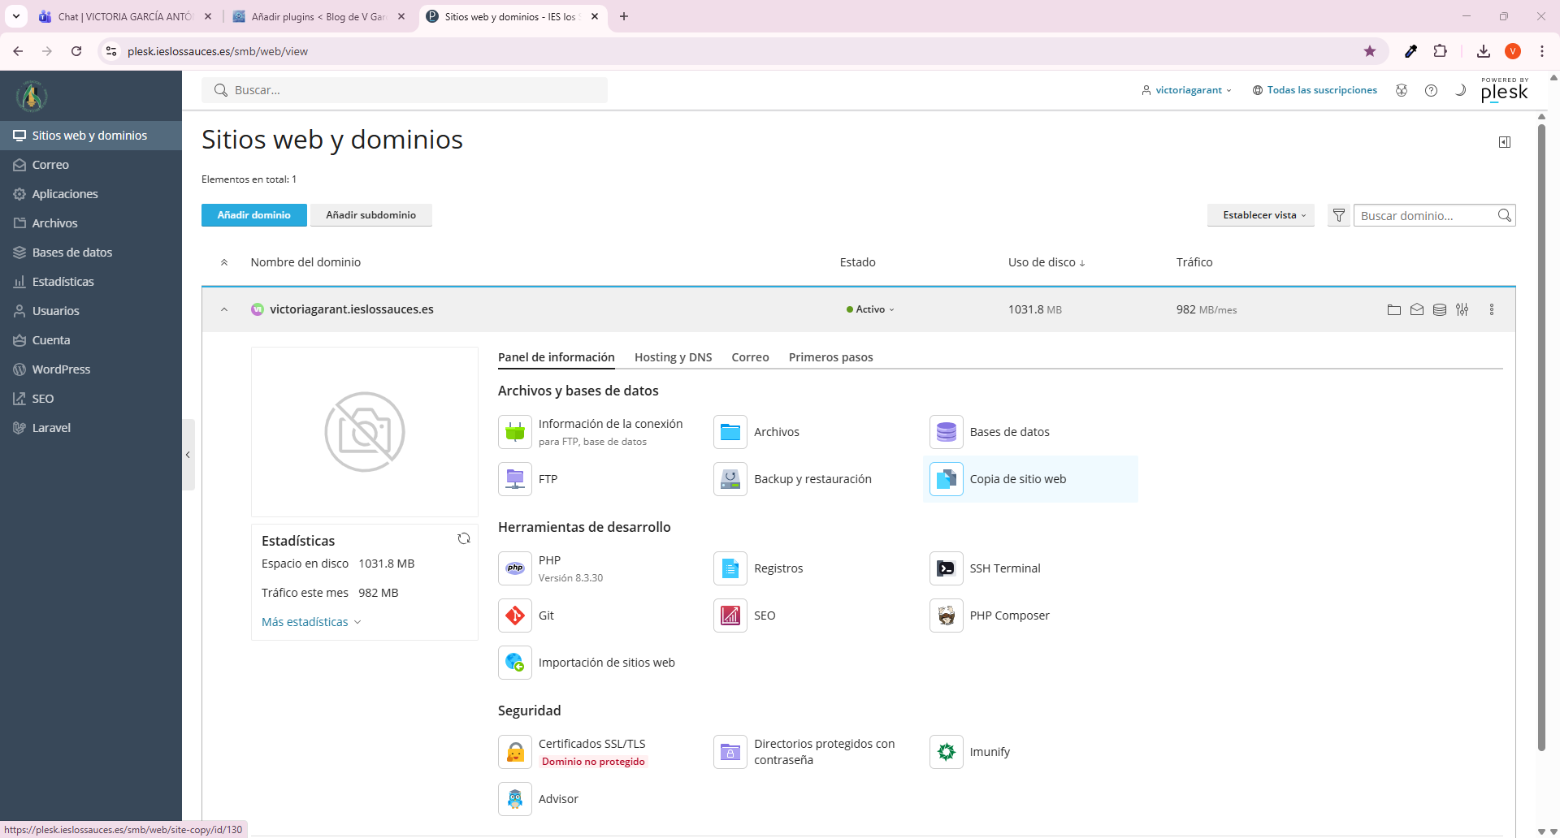Open the filter icon beside domain search
The height and width of the screenshot is (838, 1560).
1338,215
